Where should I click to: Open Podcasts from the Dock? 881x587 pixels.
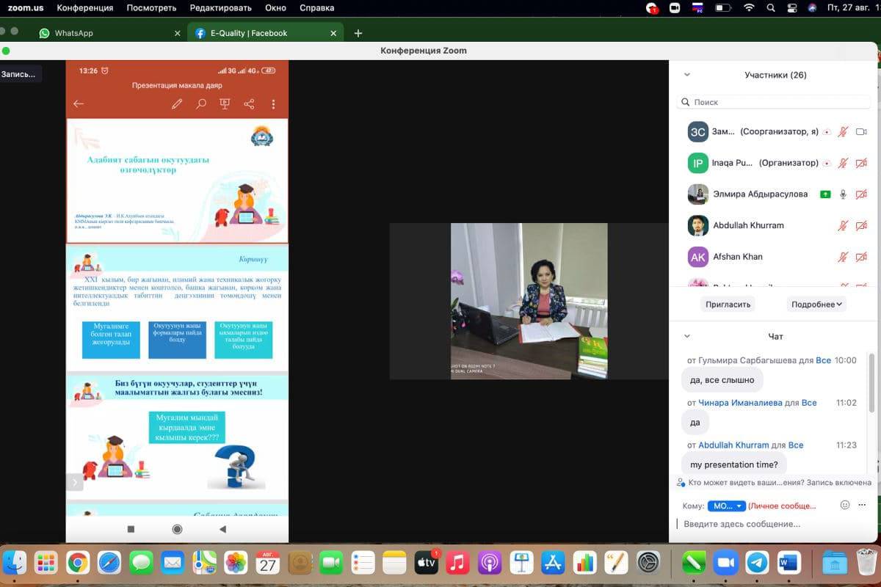click(x=490, y=563)
